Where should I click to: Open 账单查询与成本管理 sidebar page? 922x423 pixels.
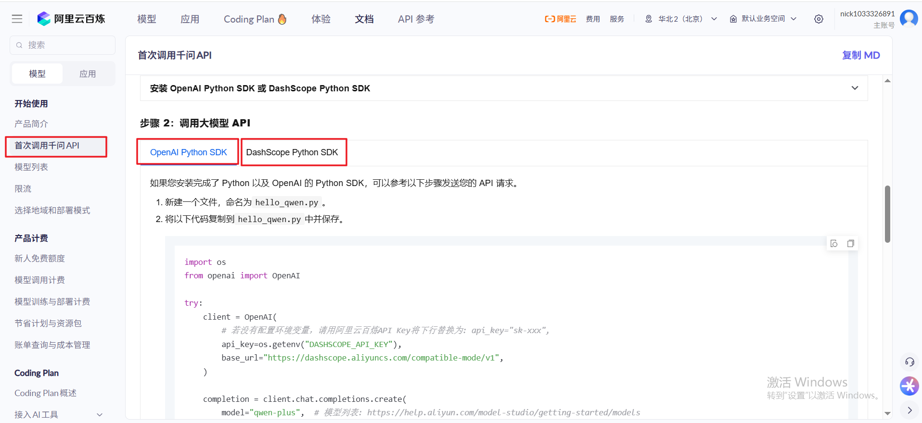click(x=52, y=345)
